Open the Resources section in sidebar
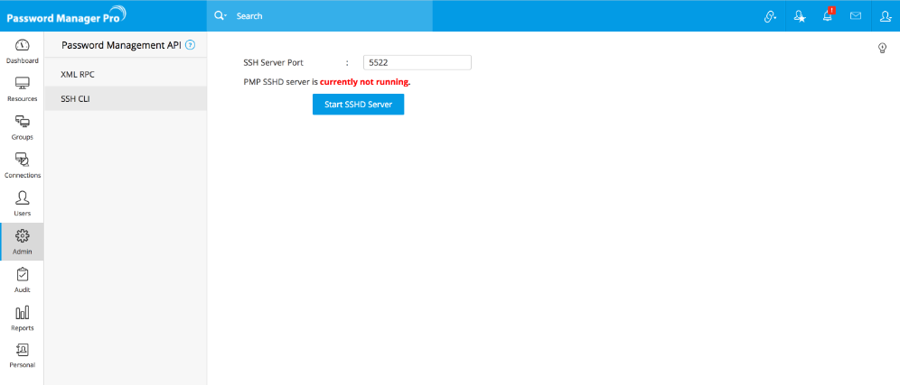This screenshot has width=900, height=385. (x=22, y=88)
